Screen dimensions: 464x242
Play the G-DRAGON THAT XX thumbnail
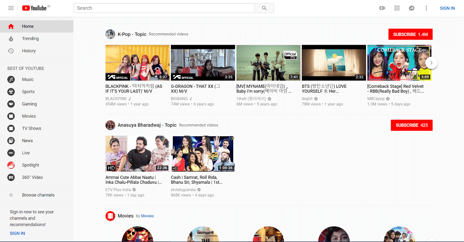[x=203, y=63]
